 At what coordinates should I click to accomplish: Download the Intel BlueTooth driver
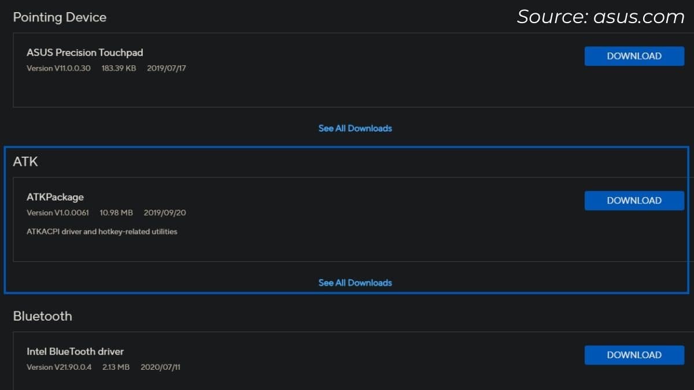click(x=634, y=355)
